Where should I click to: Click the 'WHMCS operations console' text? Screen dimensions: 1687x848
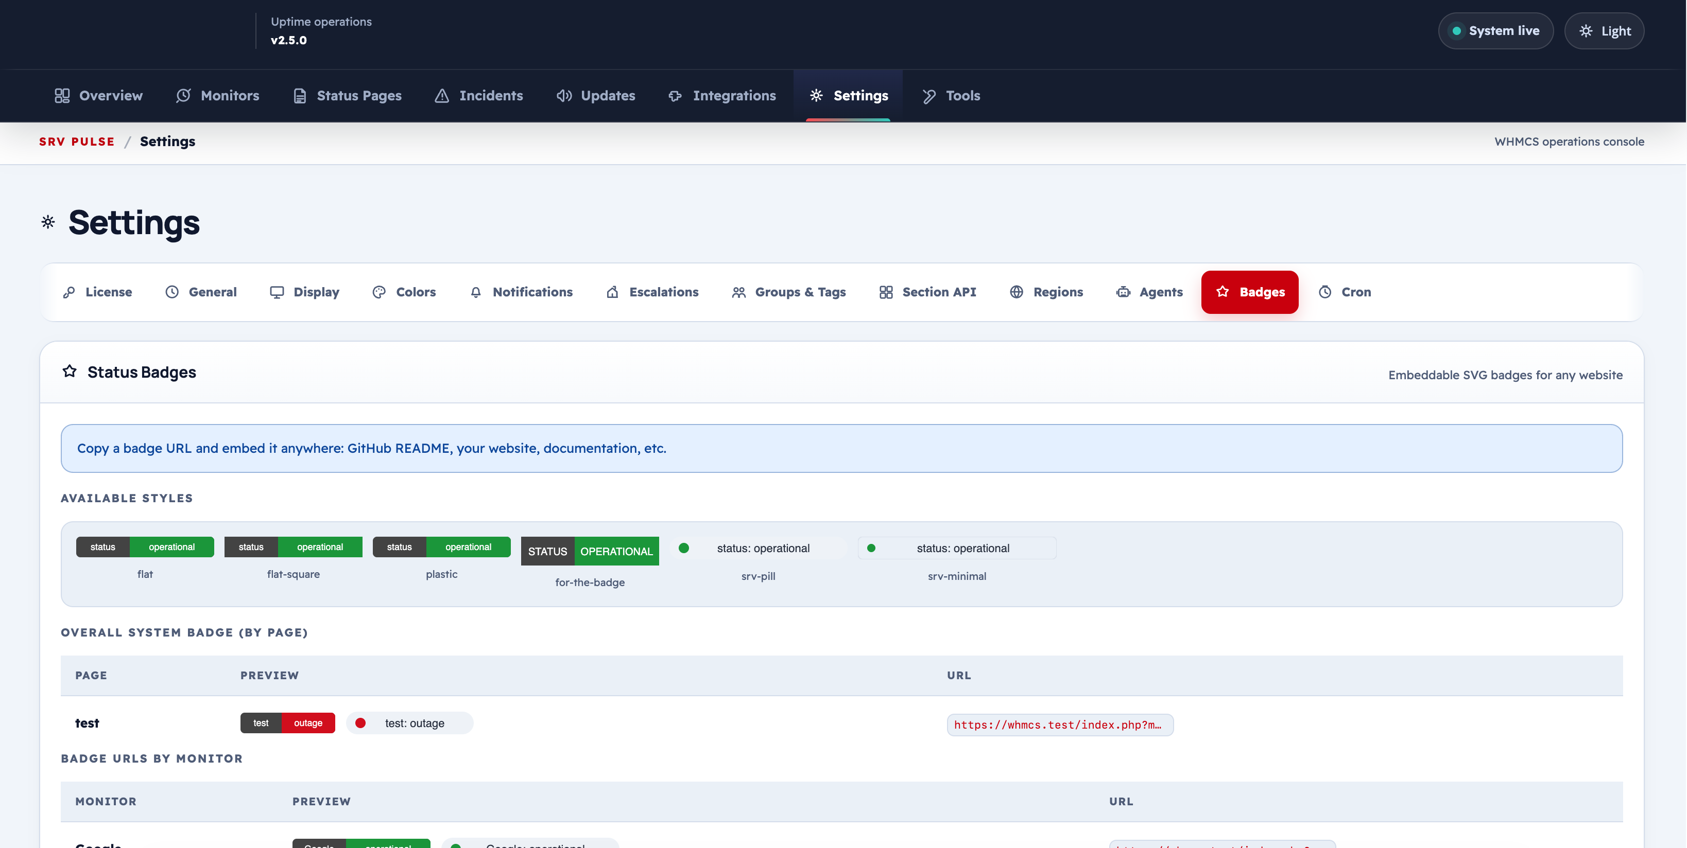(1569, 142)
